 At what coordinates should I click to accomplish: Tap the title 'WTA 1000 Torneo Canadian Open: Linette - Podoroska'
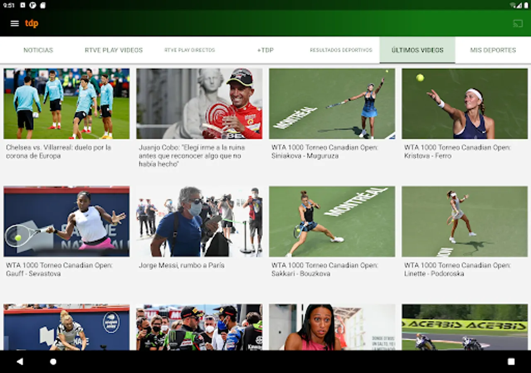tap(458, 269)
